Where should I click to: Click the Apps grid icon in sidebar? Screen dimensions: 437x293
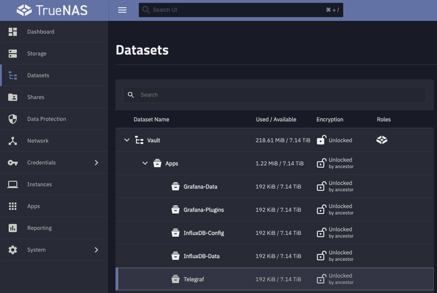(13, 206)
